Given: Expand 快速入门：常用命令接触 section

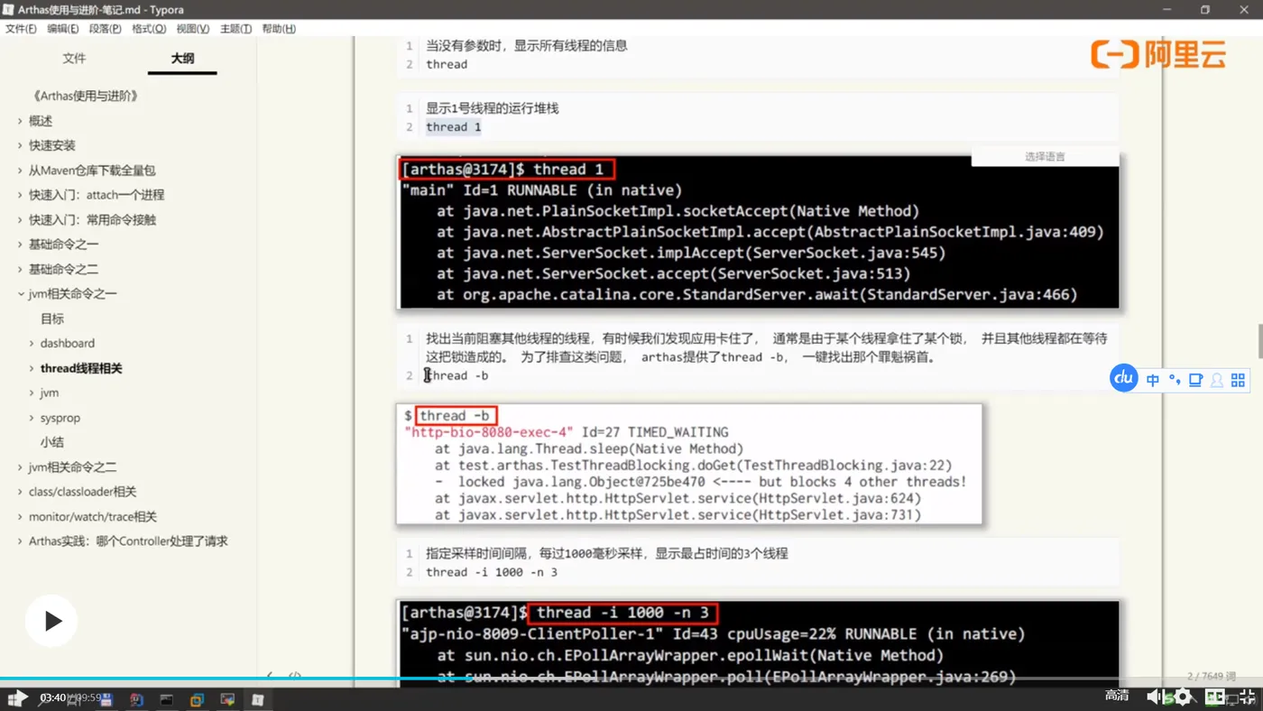Looking at the screenshot, I should tap(20, 219).
